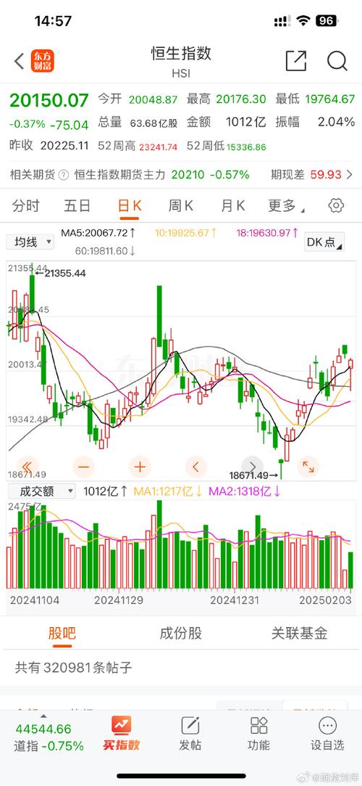Open the 功能 functions icon
Image resolution: width=362 pixels, height=786 pixels.
click(258, 733)
